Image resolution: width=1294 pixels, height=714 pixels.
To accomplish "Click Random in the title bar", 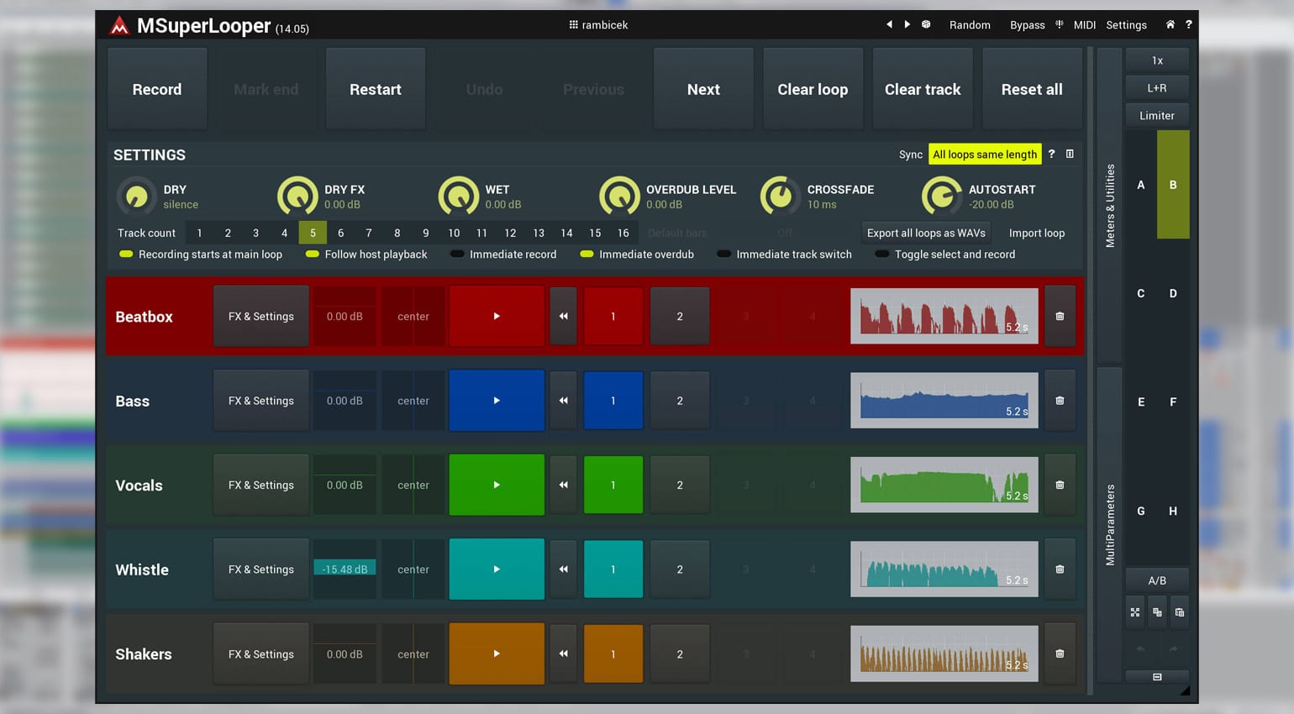I will tap(970, 25).
